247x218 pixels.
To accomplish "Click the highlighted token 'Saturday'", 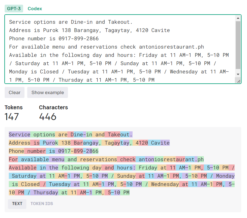I will pos(23,176).
